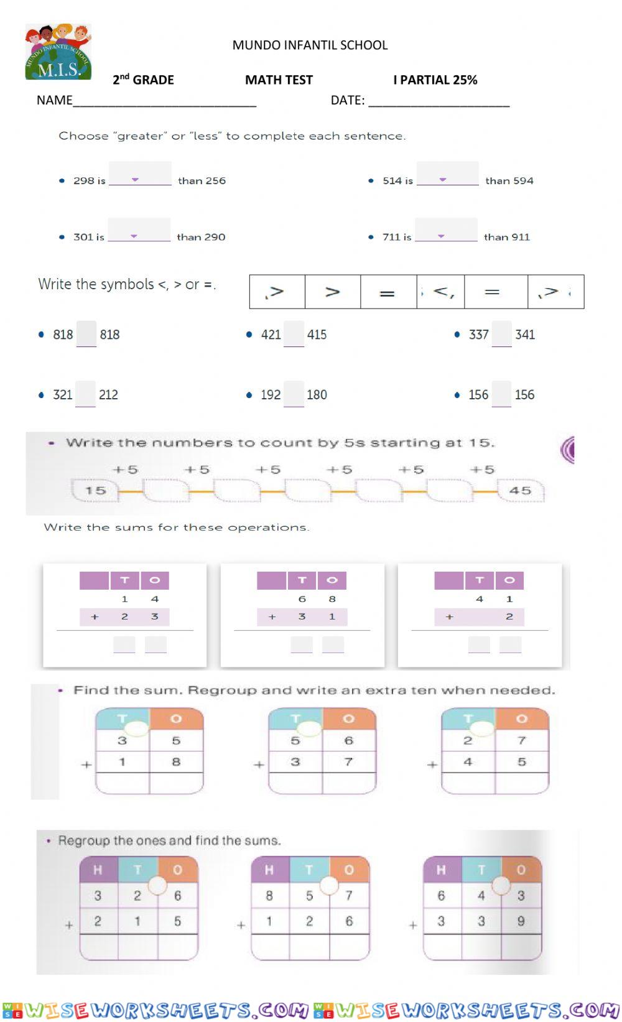
Task: Click the first empty box after 15
Action: 166,491
